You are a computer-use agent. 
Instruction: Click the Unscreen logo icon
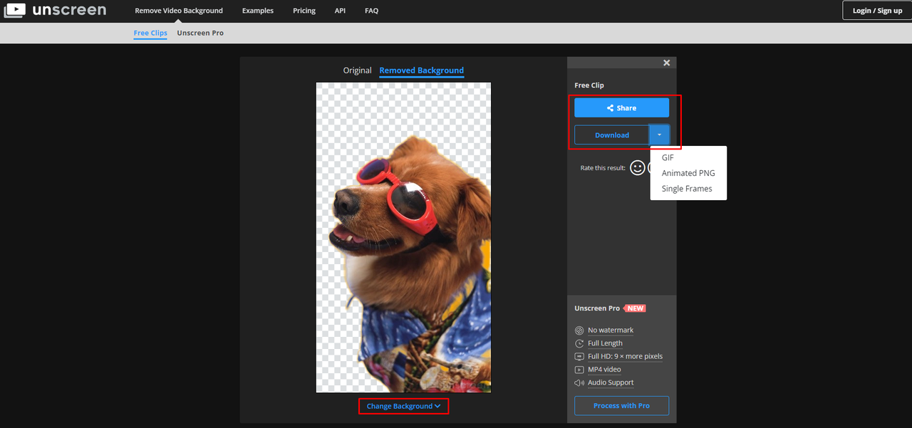[x=14, y=11]
